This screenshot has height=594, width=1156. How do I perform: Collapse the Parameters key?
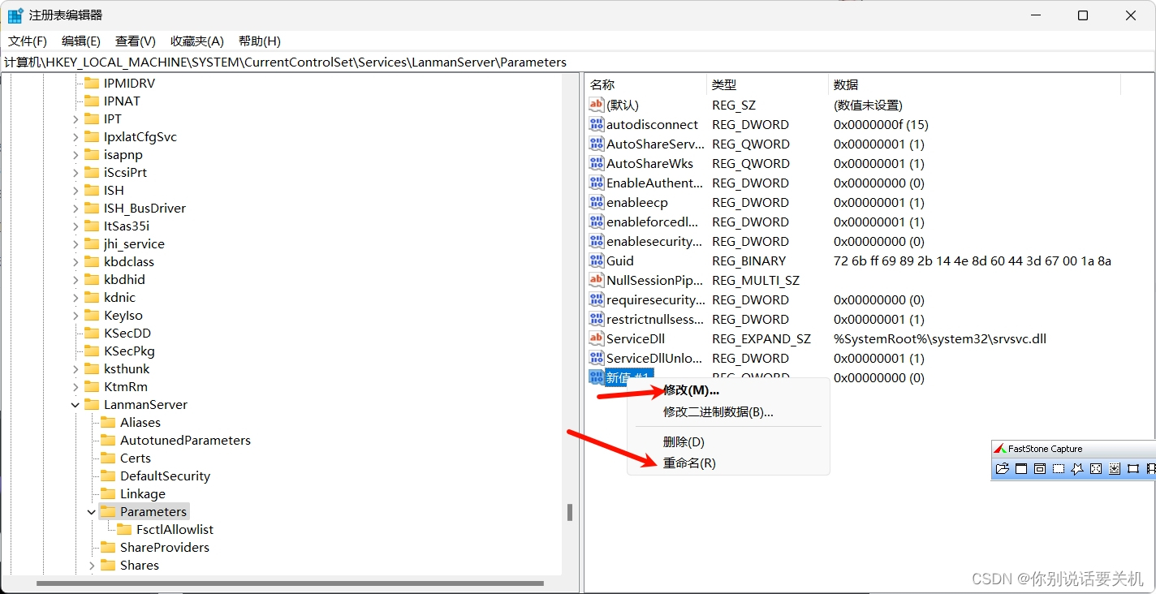92,511
